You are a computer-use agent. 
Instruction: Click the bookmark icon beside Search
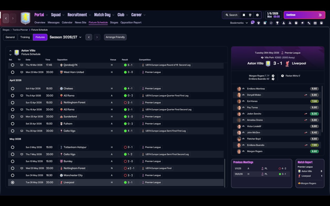(244, 15)
